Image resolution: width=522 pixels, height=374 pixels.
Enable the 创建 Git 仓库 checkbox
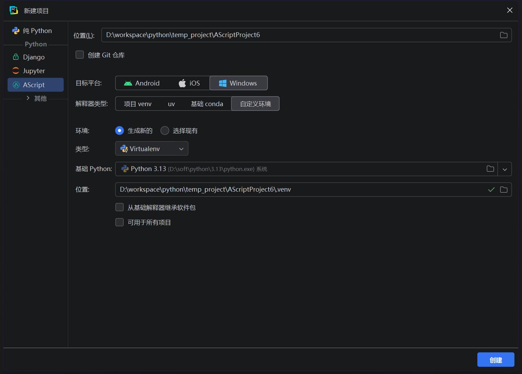click(x=80, y=55)
